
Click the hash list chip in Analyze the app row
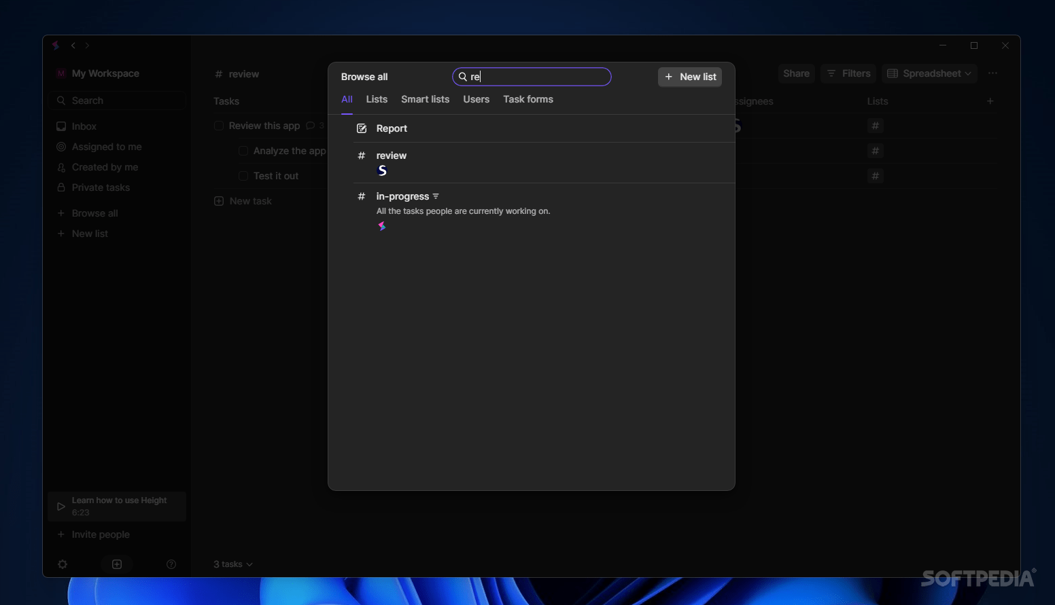(x=876, y=151)
